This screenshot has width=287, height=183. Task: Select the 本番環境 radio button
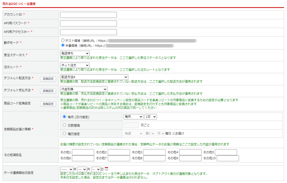click(x=63, y=45)
